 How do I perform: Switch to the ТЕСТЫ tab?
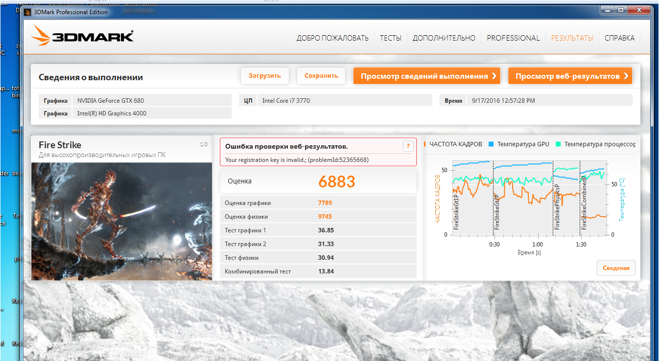click(x=390, y=38)
